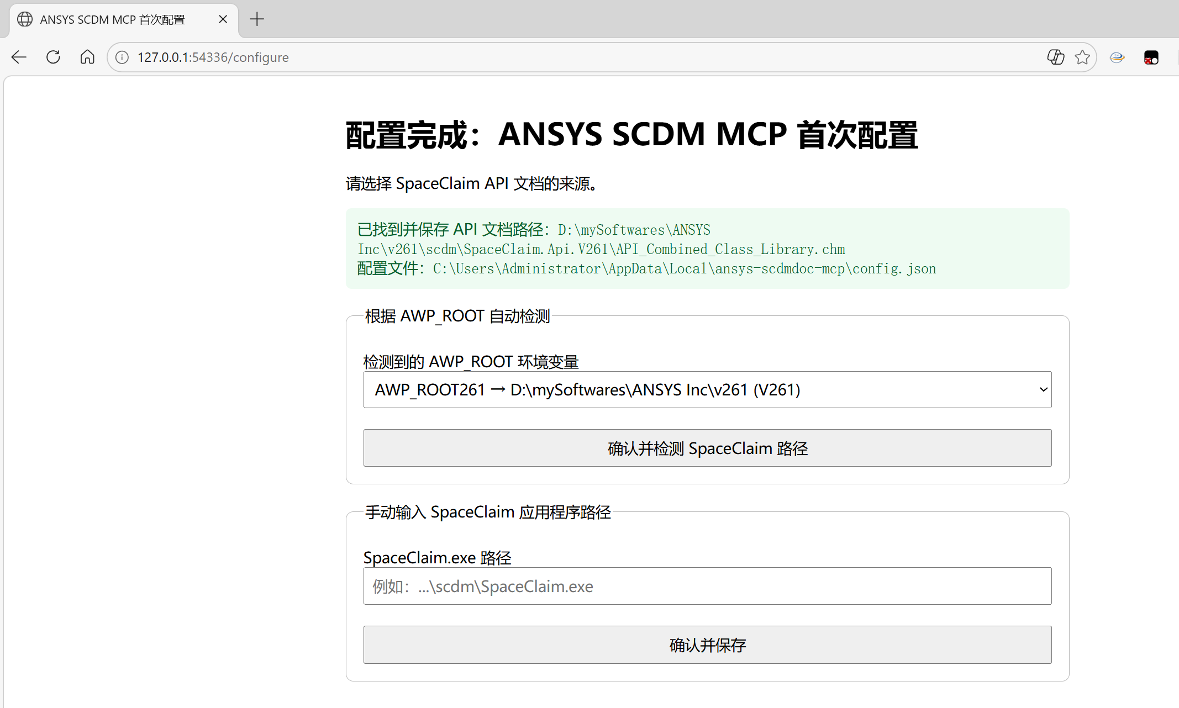This screenshot has height=708, width=1179.
Task: Reload the configure page
Action: coord(53,57)
